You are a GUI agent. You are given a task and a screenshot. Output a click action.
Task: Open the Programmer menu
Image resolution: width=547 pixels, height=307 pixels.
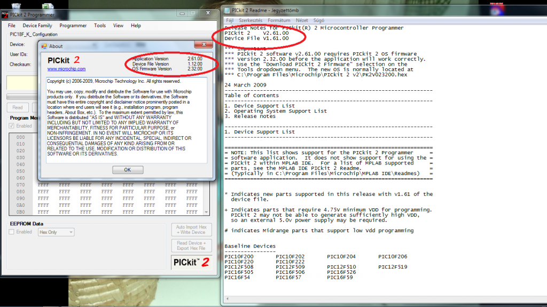[x=73, y=26]
